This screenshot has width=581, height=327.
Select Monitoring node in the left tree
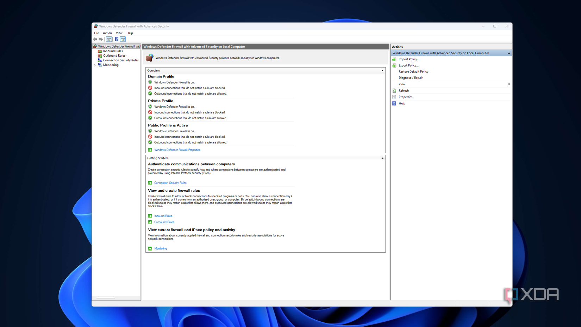coord(111,65)
